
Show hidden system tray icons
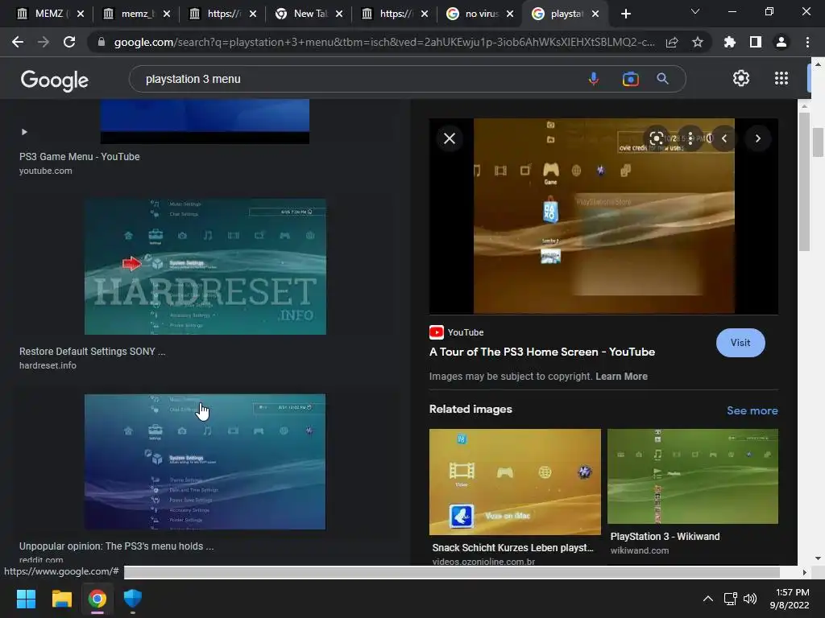[708, 599]
